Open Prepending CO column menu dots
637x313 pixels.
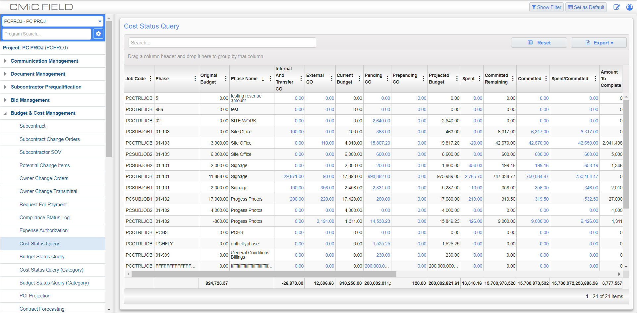click(x=424, y=79)
